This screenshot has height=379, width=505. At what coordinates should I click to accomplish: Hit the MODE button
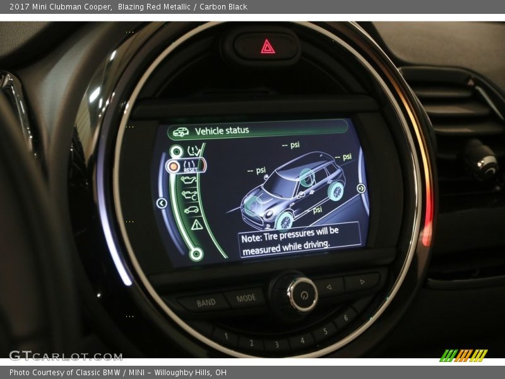(246, 298)
